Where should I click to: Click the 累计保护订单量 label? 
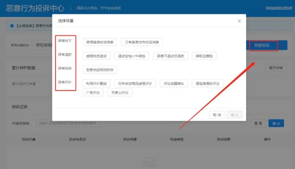click(x=24, y=84)
